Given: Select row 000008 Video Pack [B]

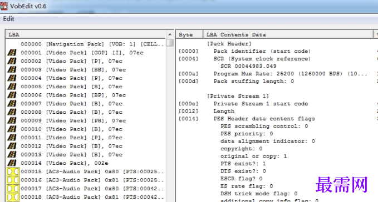Looking at the screenshot, I should click(71, 112).
